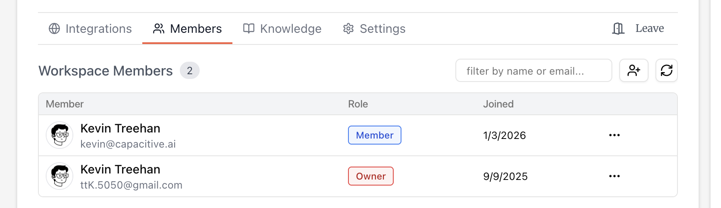Click avatar of ttK.5050@gmail.com member
The image size is (721, 208).
click(60, 176)
